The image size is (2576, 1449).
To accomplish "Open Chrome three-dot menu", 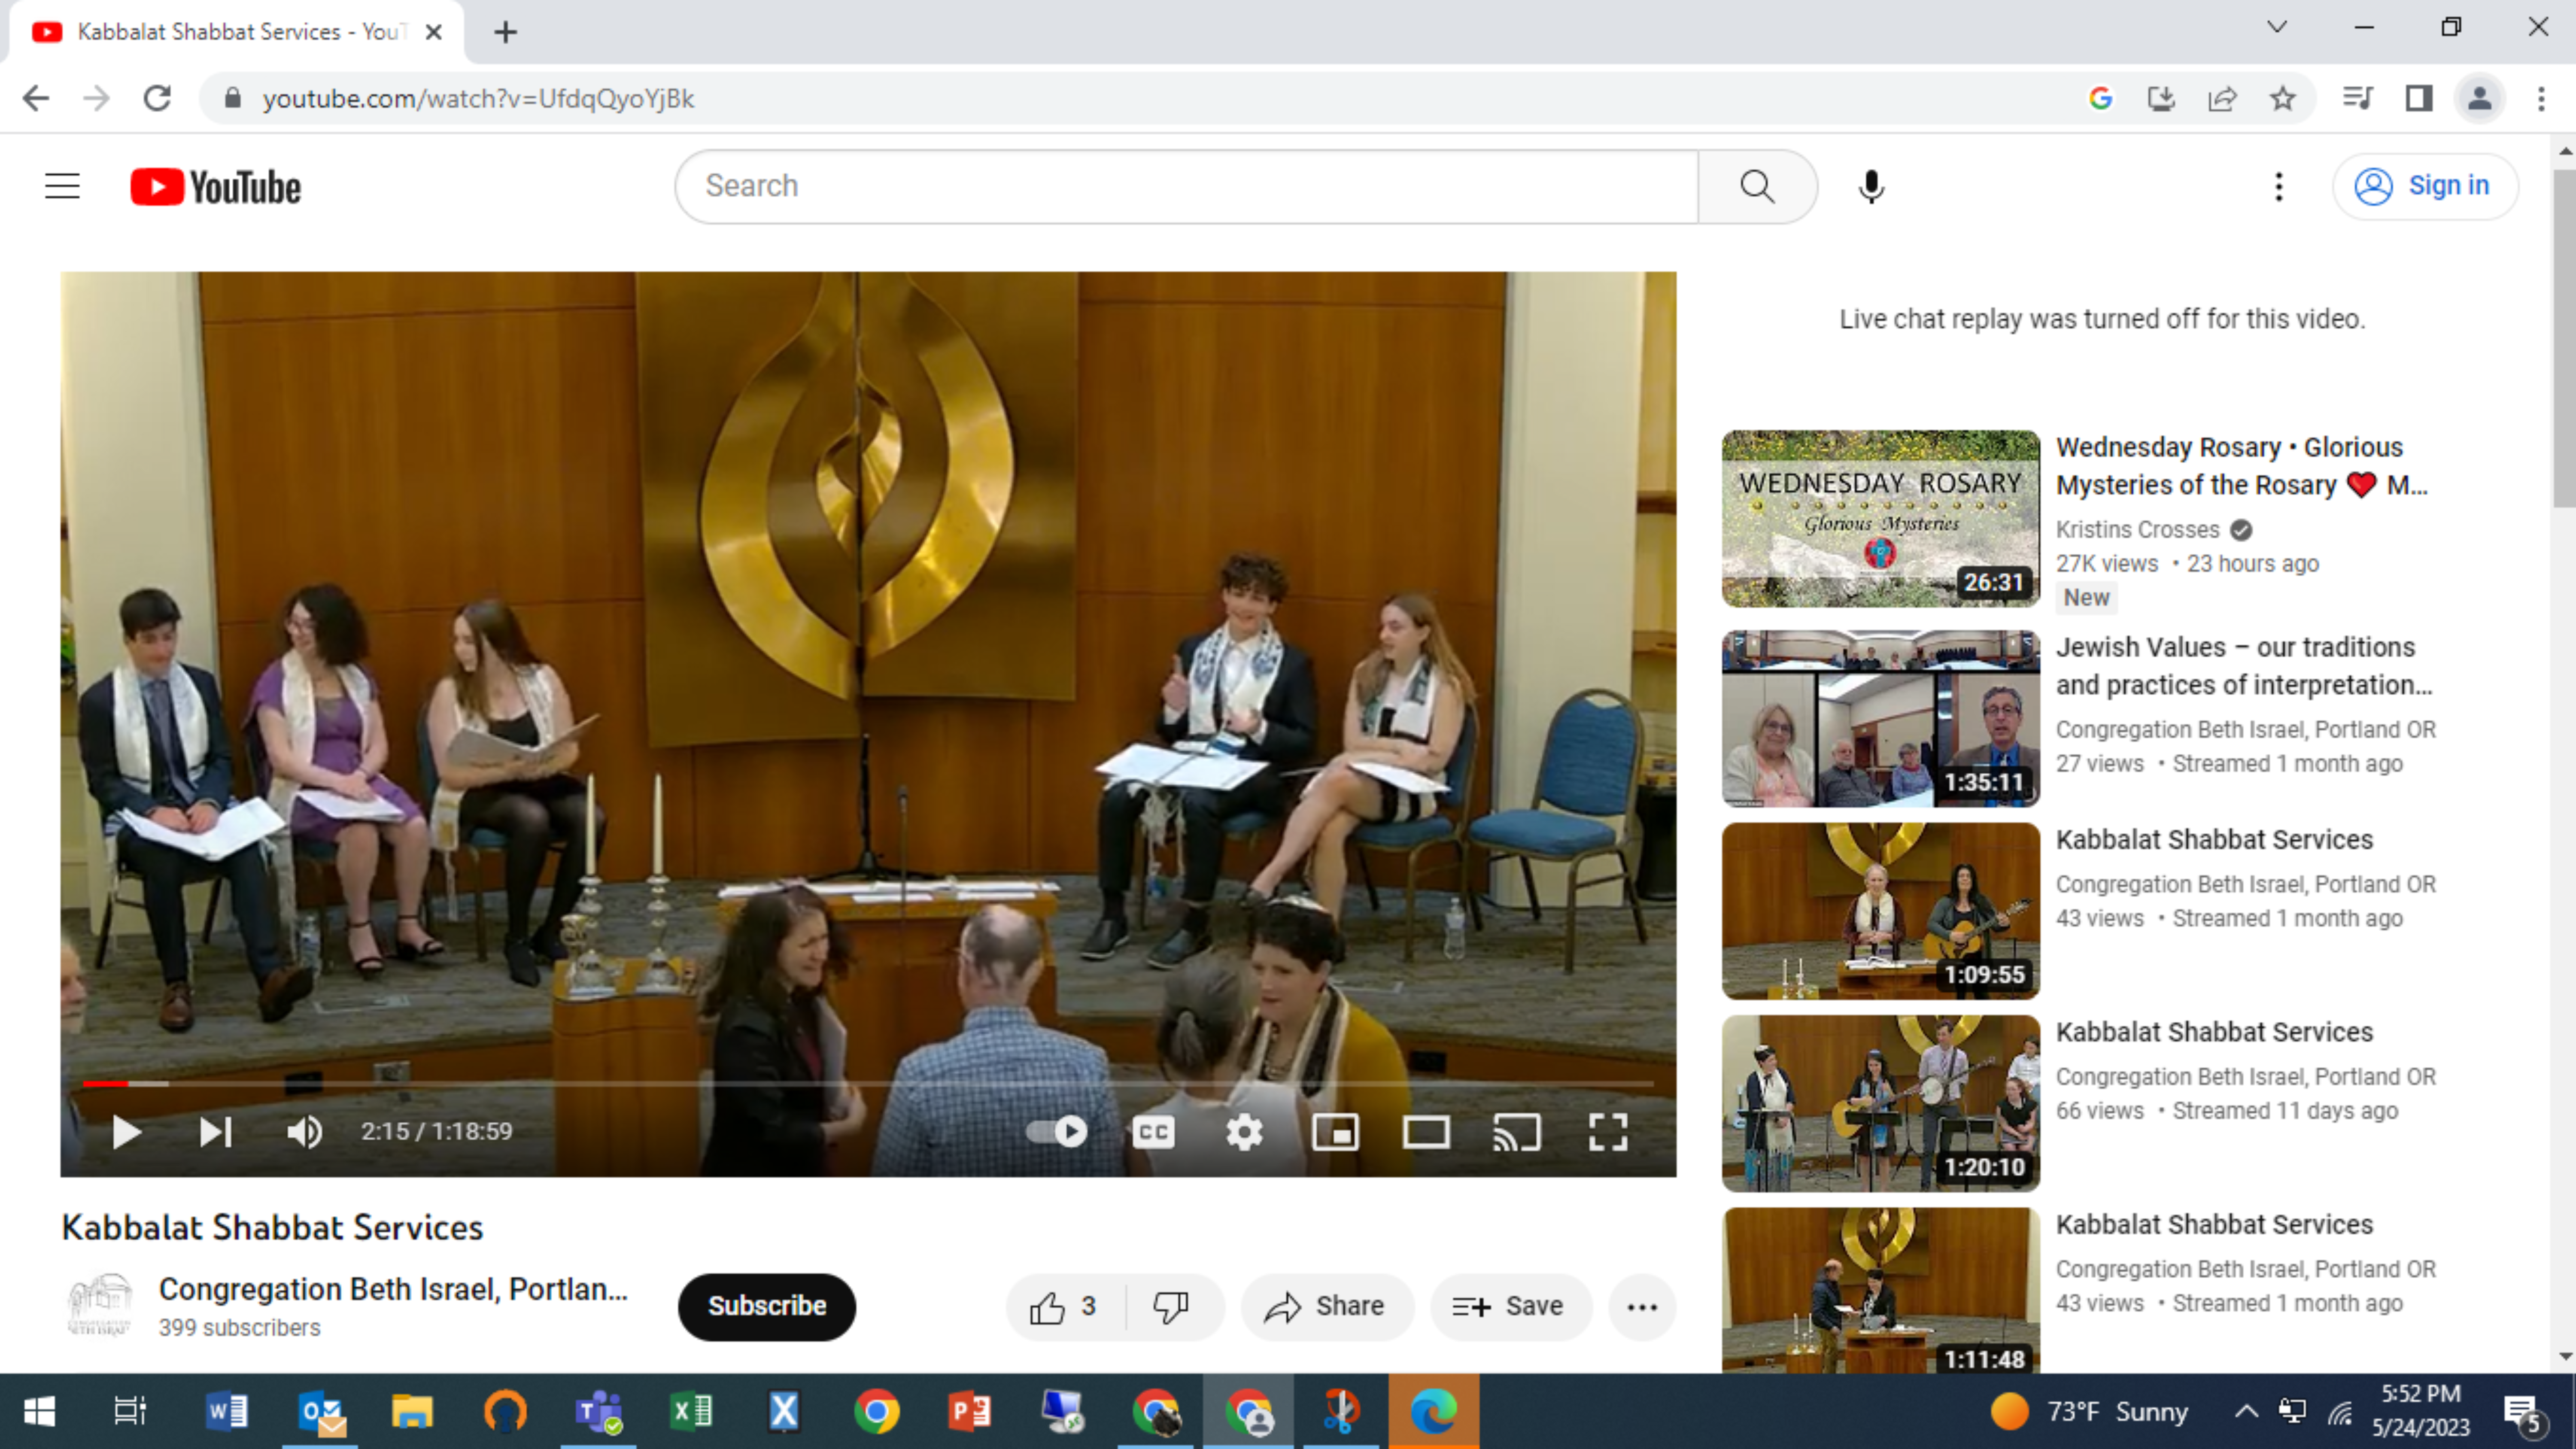I will pos(2541,98).
